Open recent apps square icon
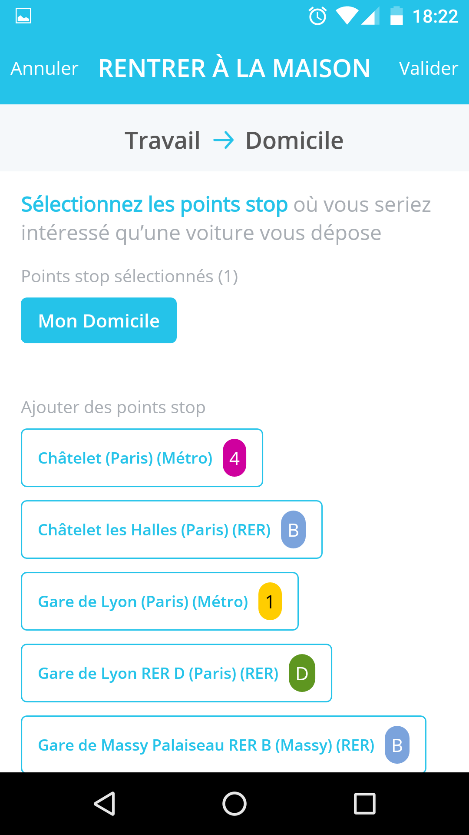The height and width of the screenshot is (835, 469). point(365,803)
